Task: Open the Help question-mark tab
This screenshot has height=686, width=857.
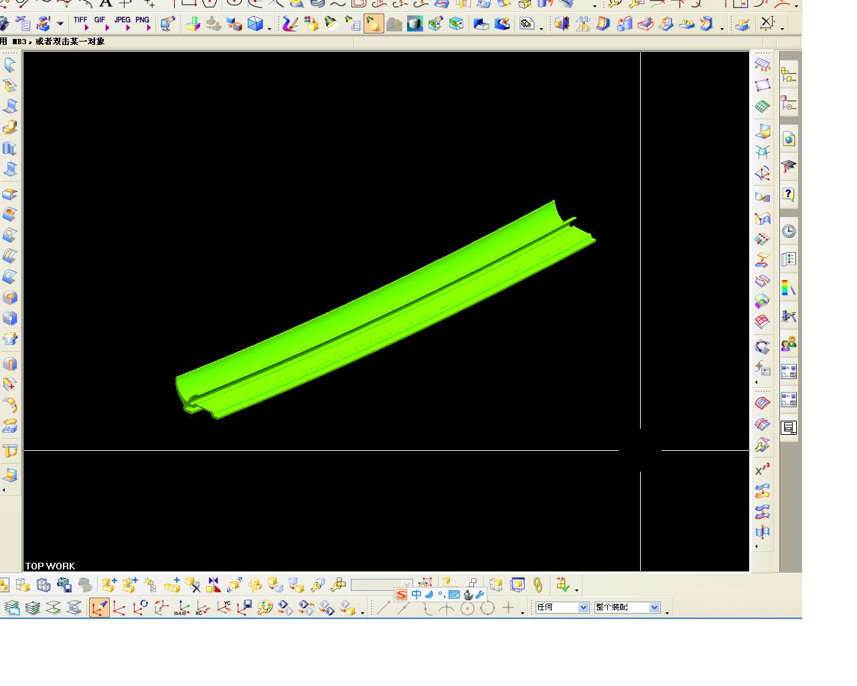Action: (789, 194)
